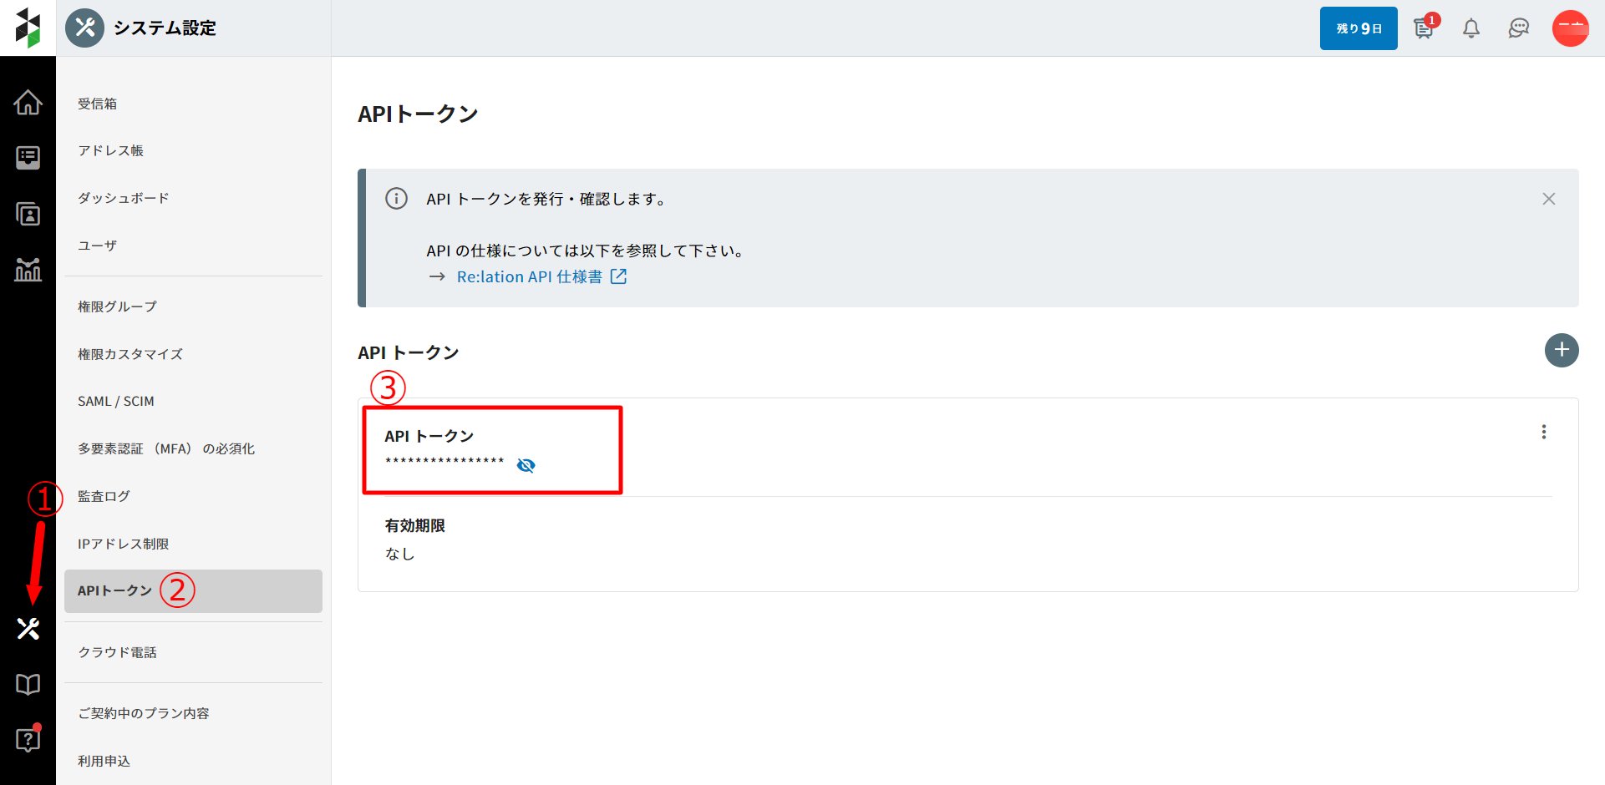Image resolution: width=1605 pixels, height=785 pixels.
Task: Open the notifications bell icon
Action: [1471, 28]
